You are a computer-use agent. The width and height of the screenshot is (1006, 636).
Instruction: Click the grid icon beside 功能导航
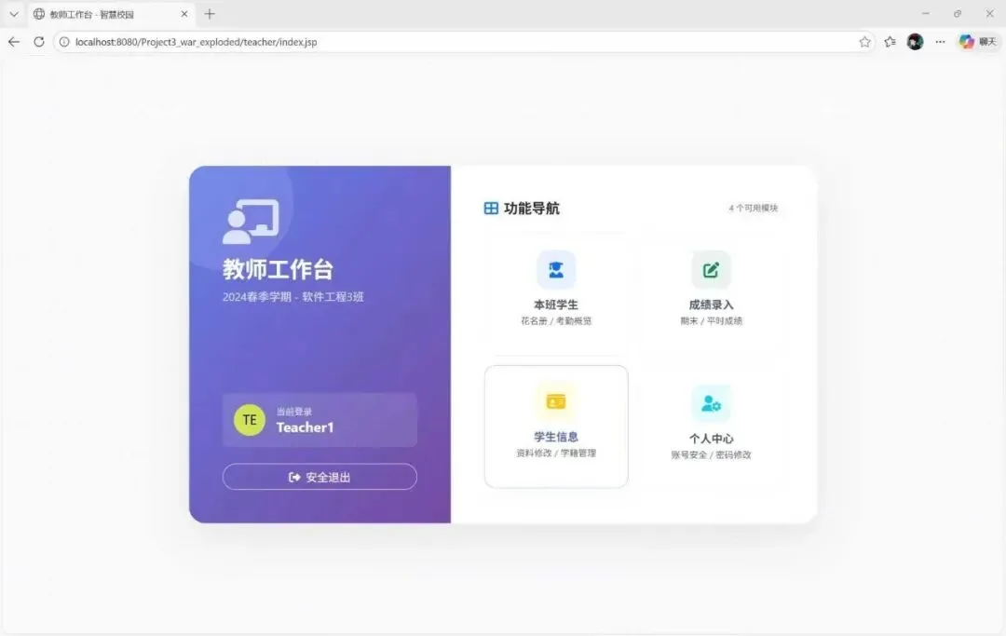(x=491, y=209)
